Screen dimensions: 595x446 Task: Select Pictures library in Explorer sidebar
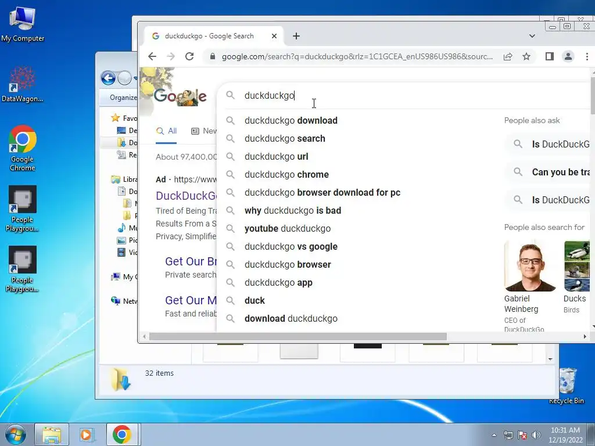(x=127, y=240)
